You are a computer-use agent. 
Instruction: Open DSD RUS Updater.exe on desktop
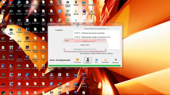[x=19, y=58]
